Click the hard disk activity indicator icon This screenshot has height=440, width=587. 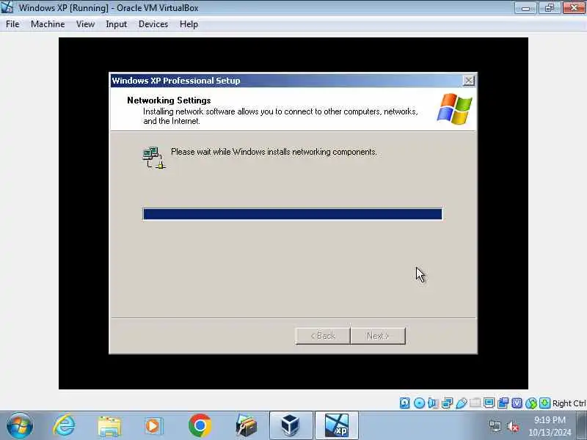click(405, 403)
